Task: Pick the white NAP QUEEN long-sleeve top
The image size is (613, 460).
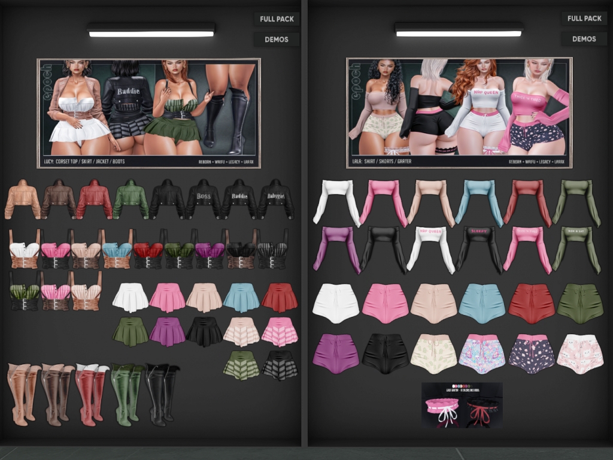Action: [x=430, y=249]
